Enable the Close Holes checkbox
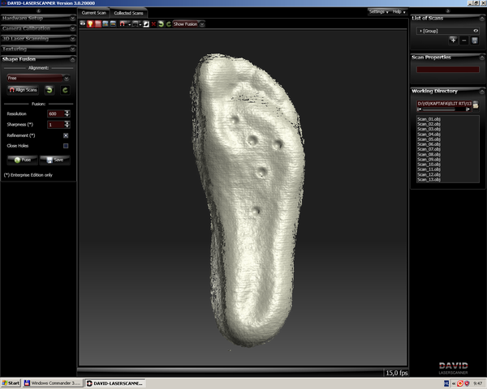The width and height of the screenshot is (487, 389). 66,145
